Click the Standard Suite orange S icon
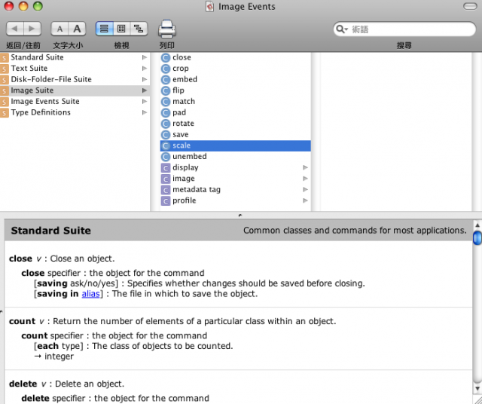Image resolution: width=482 pixels, height=404 pixels. (x=5, y=58)
